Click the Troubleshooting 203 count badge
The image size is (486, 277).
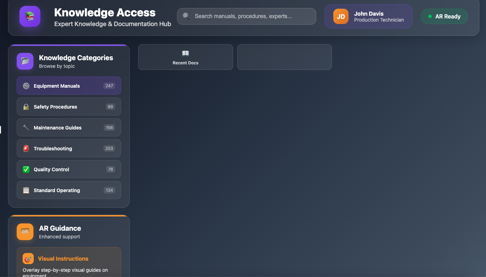pos(109,149)
